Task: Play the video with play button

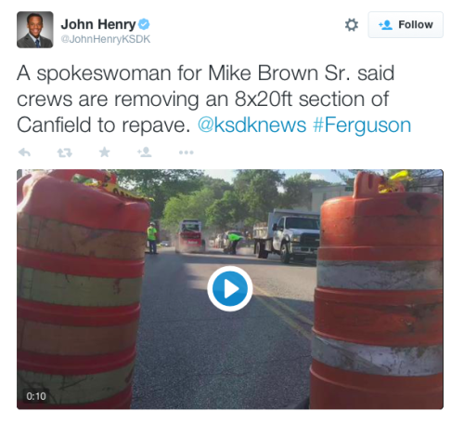Action: pos(230,288)
